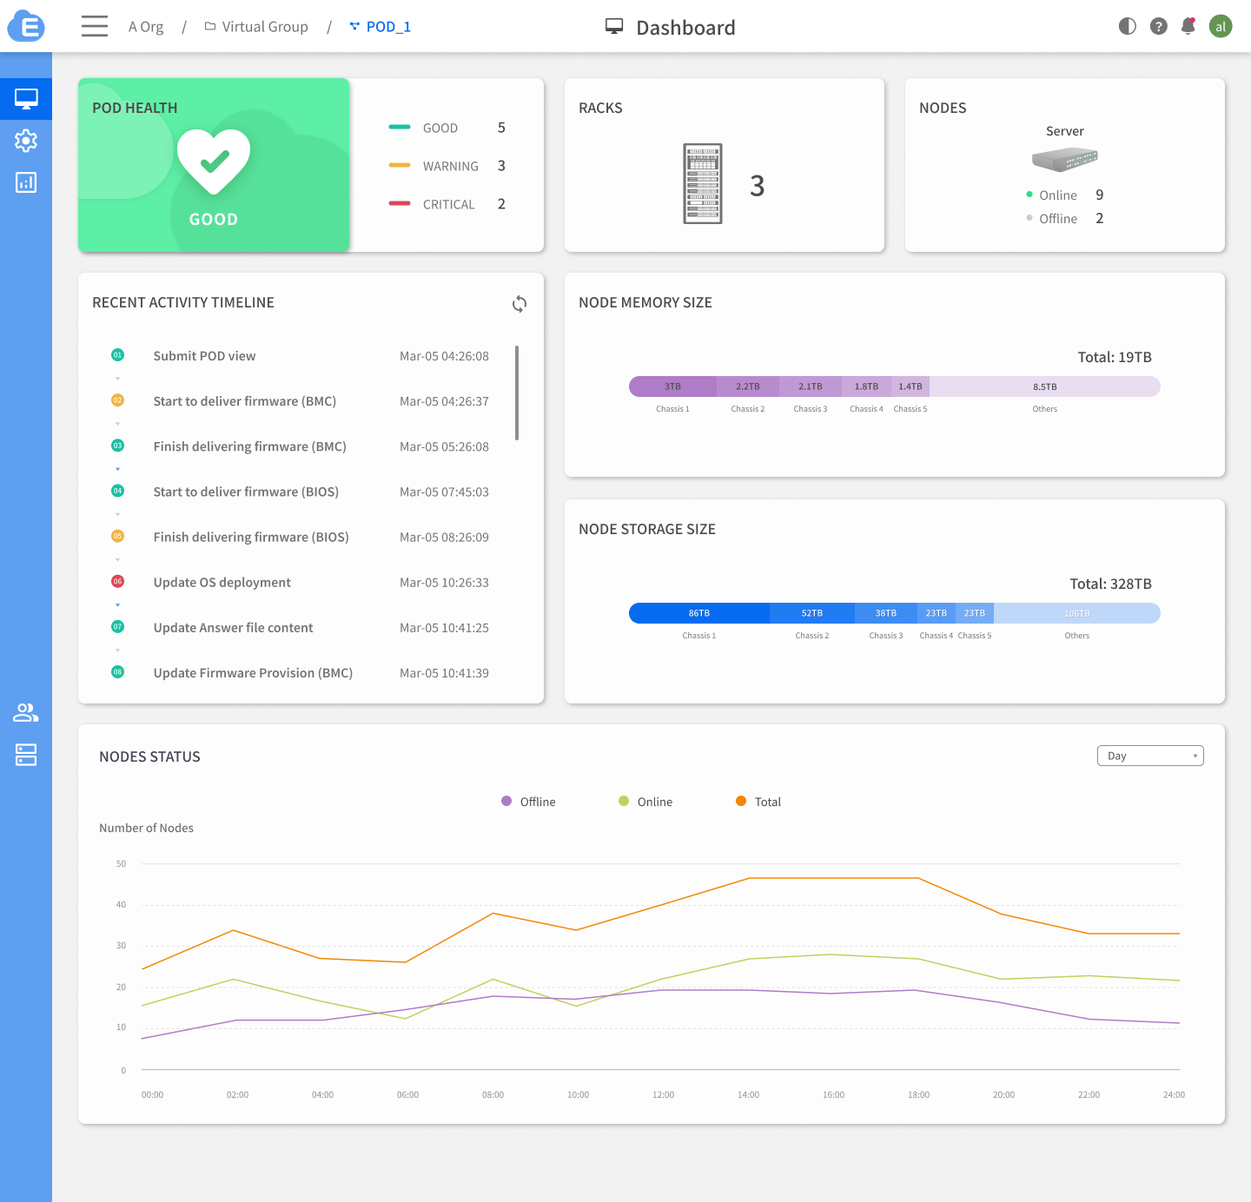Open the user avatar account menu
The height and width of the screenshot is (1202, 1251).
tap(1221, 26)
